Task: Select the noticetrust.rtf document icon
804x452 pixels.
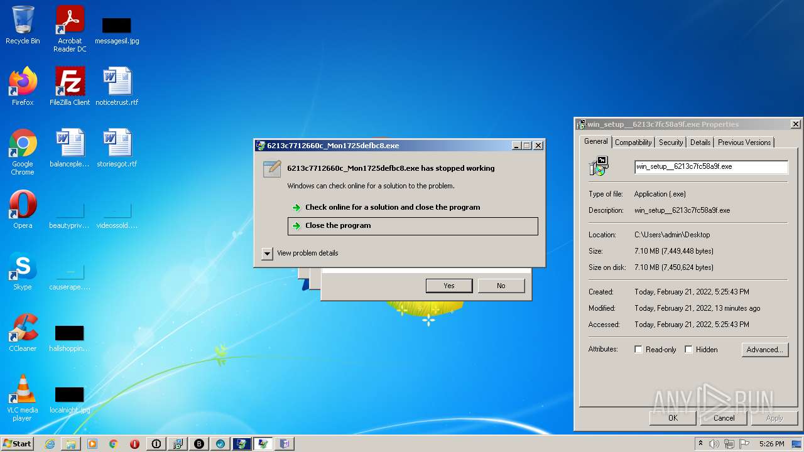Action: [117, 87]
